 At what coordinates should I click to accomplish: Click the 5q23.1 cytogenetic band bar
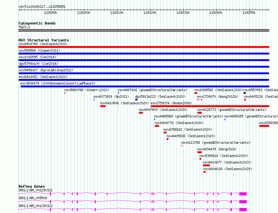click(144, 30)
